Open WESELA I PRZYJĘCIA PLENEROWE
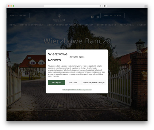 pyautogui.click(x=64, y=25)
